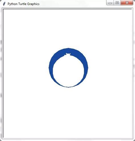Click the small white turtle-shaped notch on the ring
This screenshot has height=141, width=135.
pyautogui.click(x=68, y=54)
